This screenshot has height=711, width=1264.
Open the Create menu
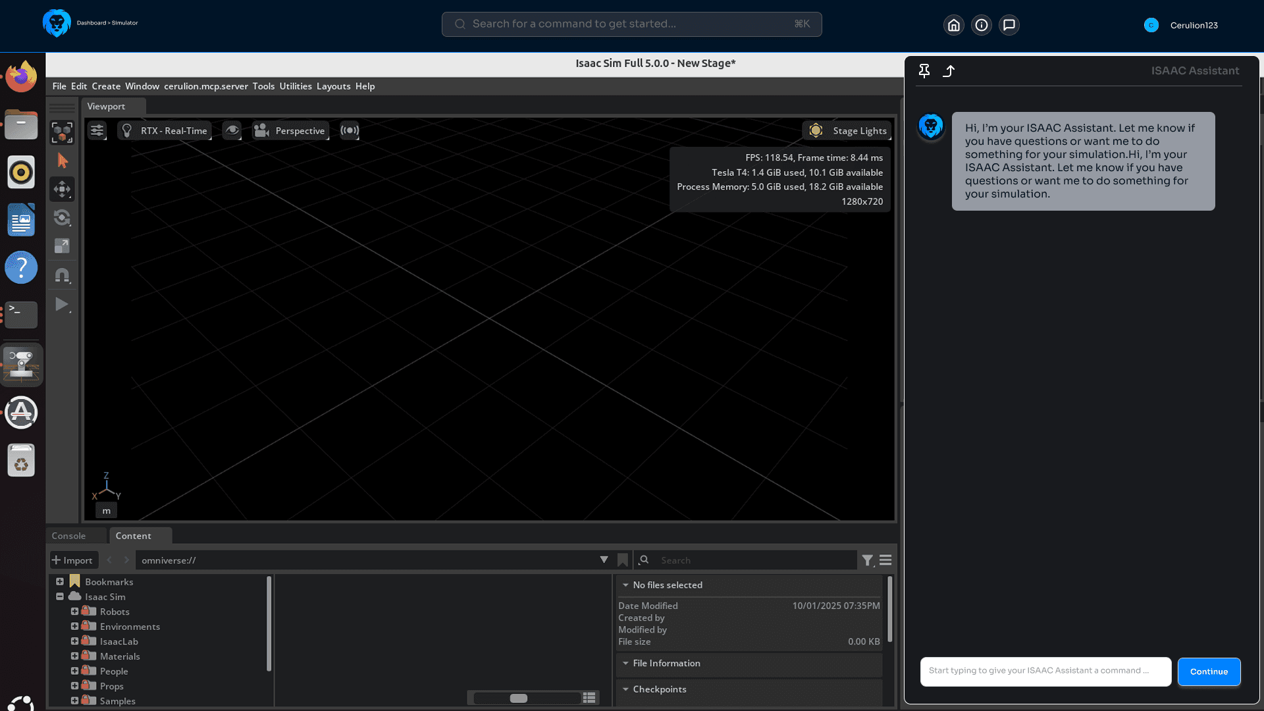pos(106,86)
